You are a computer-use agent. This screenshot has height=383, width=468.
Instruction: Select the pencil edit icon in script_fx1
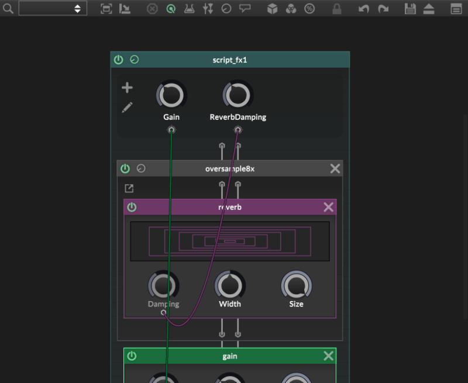(127, 108)
